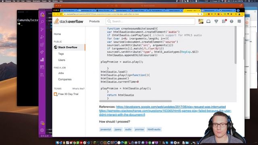This screenshot has width=258, height=145.
Task: Open VS Code Extensions icon
Action: pyautogui.click(x=42, y=45)
